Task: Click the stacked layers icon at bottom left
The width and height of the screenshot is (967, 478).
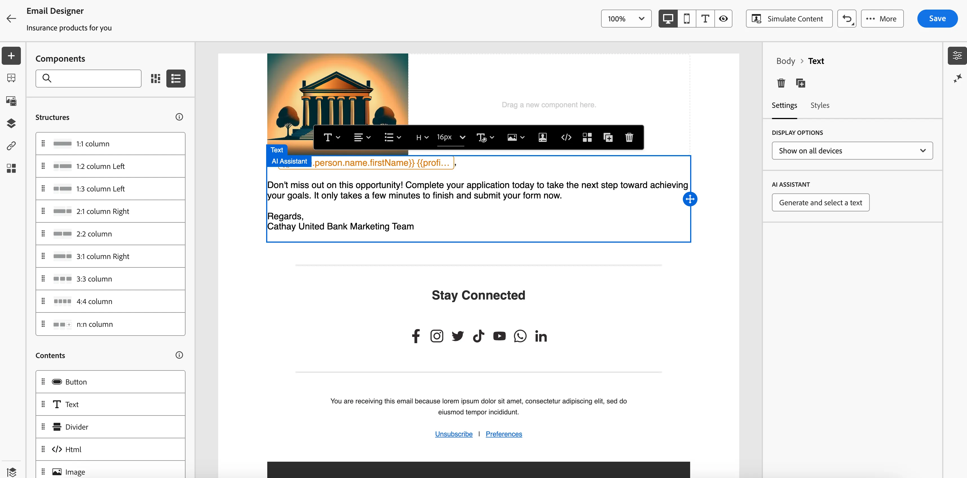Action: pos(11,472)
